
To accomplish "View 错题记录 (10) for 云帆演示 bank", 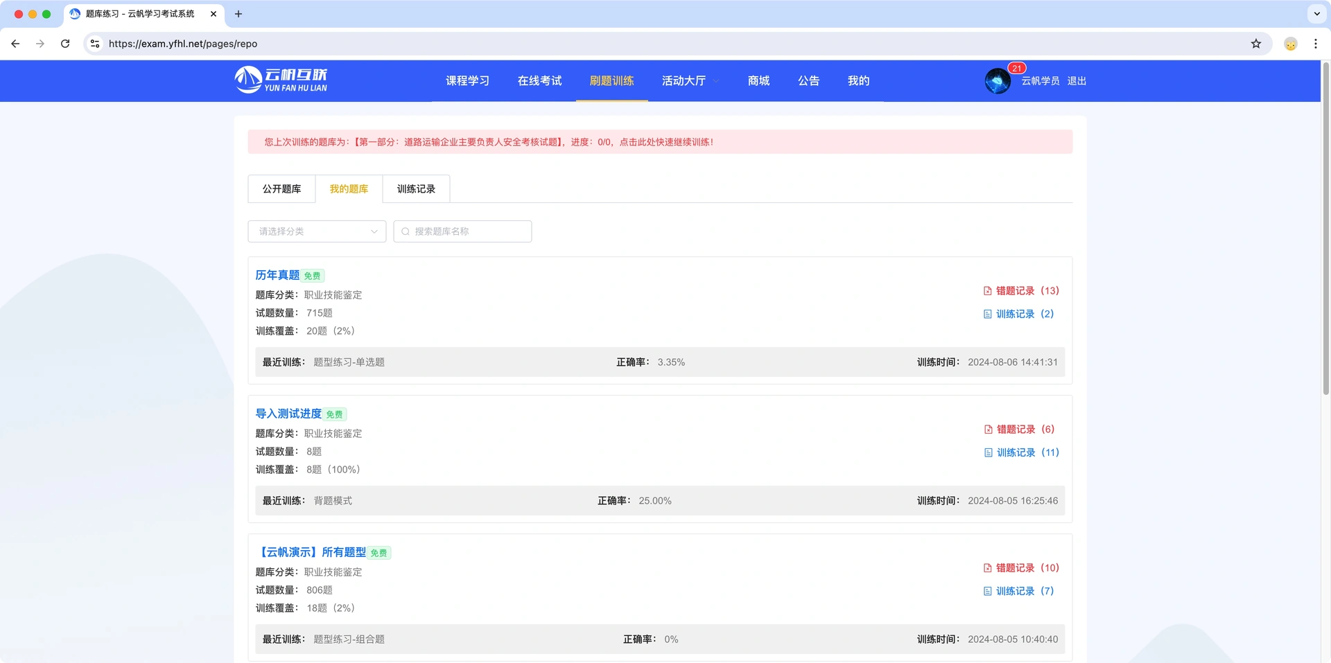I will coord(1021,568).
